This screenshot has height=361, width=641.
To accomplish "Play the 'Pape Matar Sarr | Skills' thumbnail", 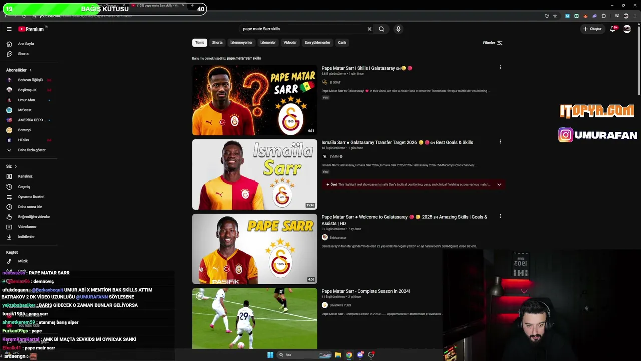I will (x=255, y=100).
